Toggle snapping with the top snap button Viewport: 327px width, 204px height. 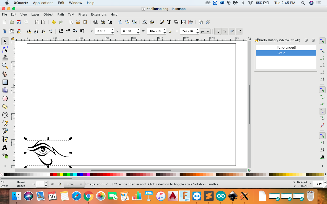[322, 41]
